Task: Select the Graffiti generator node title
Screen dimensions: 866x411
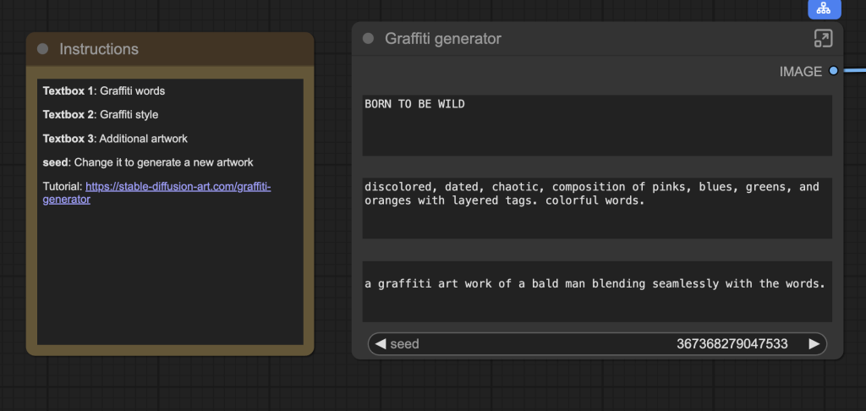Action: 443,39
